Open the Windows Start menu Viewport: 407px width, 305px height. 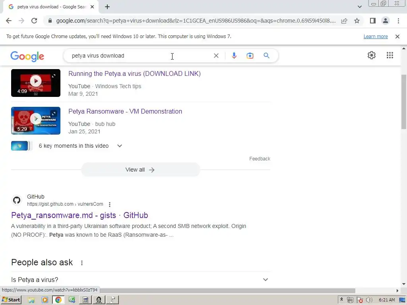(x=11, y=300)
